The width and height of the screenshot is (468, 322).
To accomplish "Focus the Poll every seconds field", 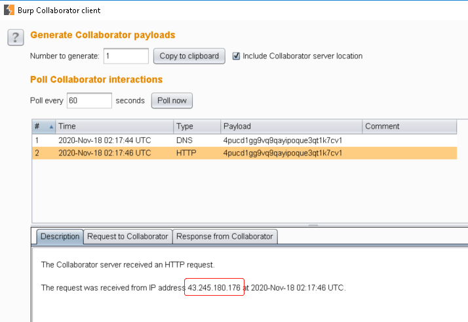I will tap(89, 100).
